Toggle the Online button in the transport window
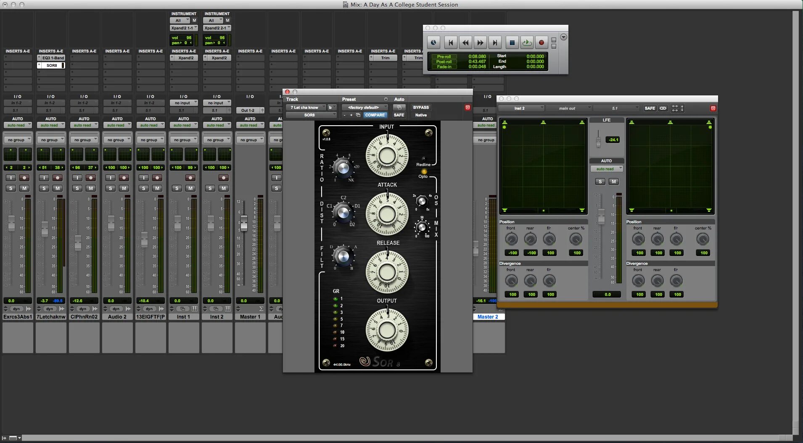 [x=433, y=42]
